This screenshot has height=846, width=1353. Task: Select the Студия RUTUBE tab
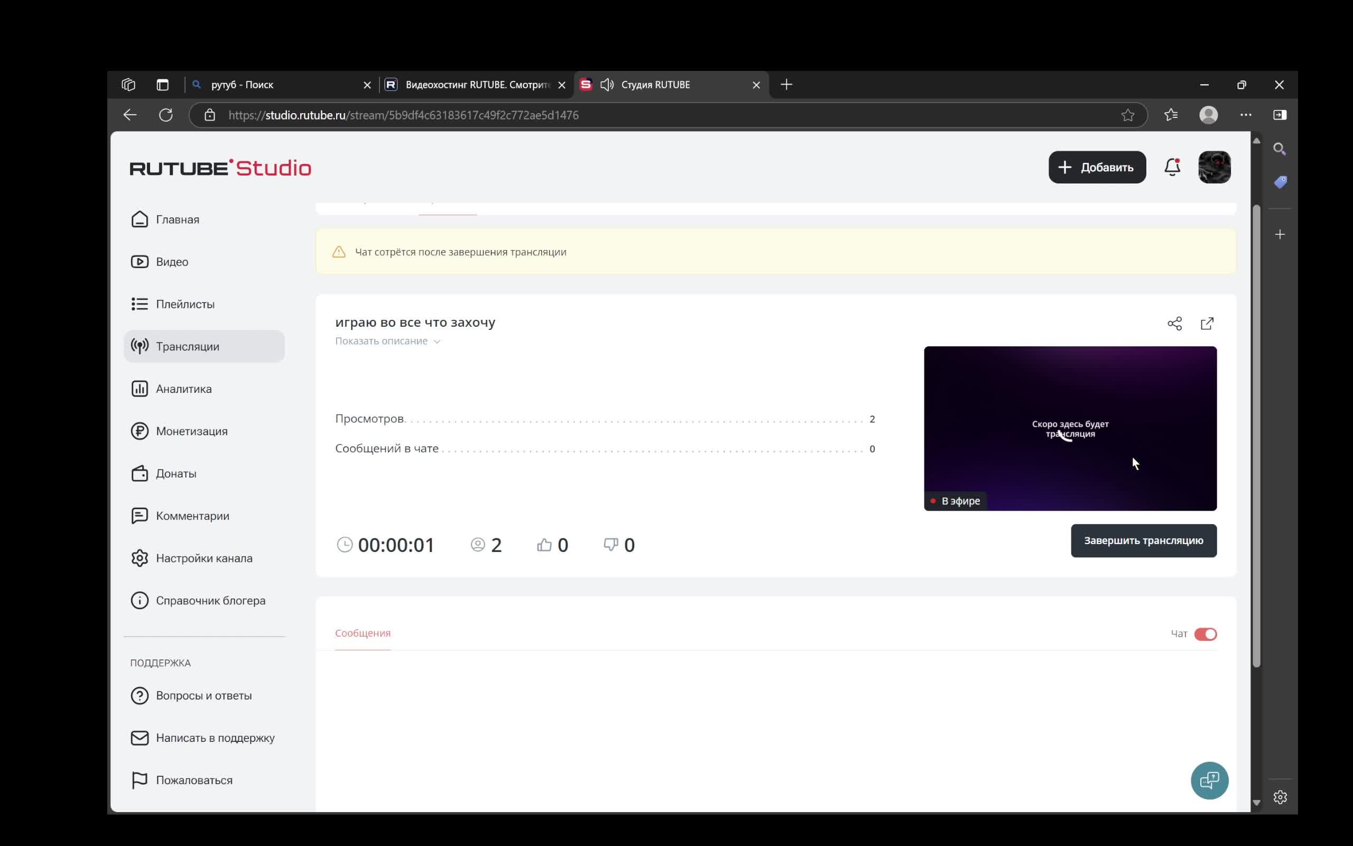pyautogui.click(x=671, y=85)
